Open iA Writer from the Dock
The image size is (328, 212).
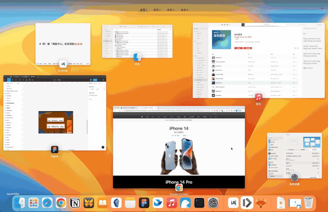click(233, 203)
